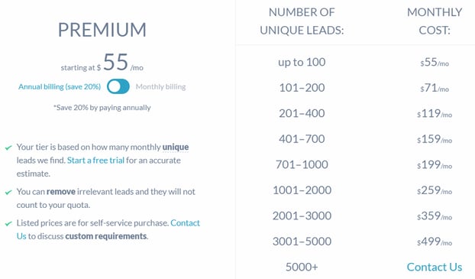Click the $199/mo price

pos(435,164)
